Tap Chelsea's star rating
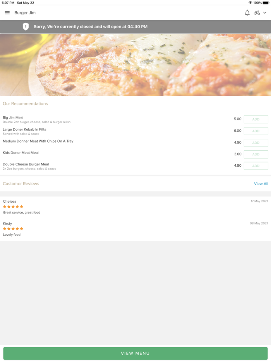Viewport: 271px width, 362px height. (13, 207)
